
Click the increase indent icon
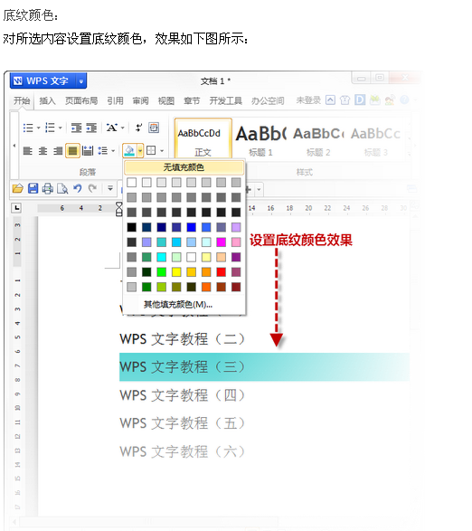tap(91, 128)
